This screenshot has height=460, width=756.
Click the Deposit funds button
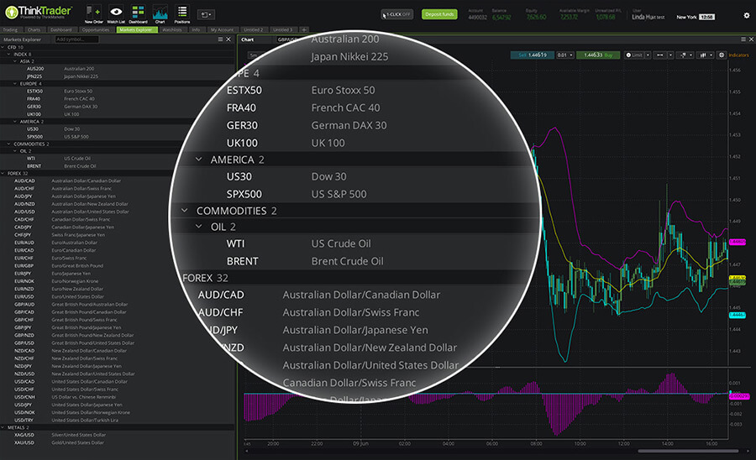point(438,14)
